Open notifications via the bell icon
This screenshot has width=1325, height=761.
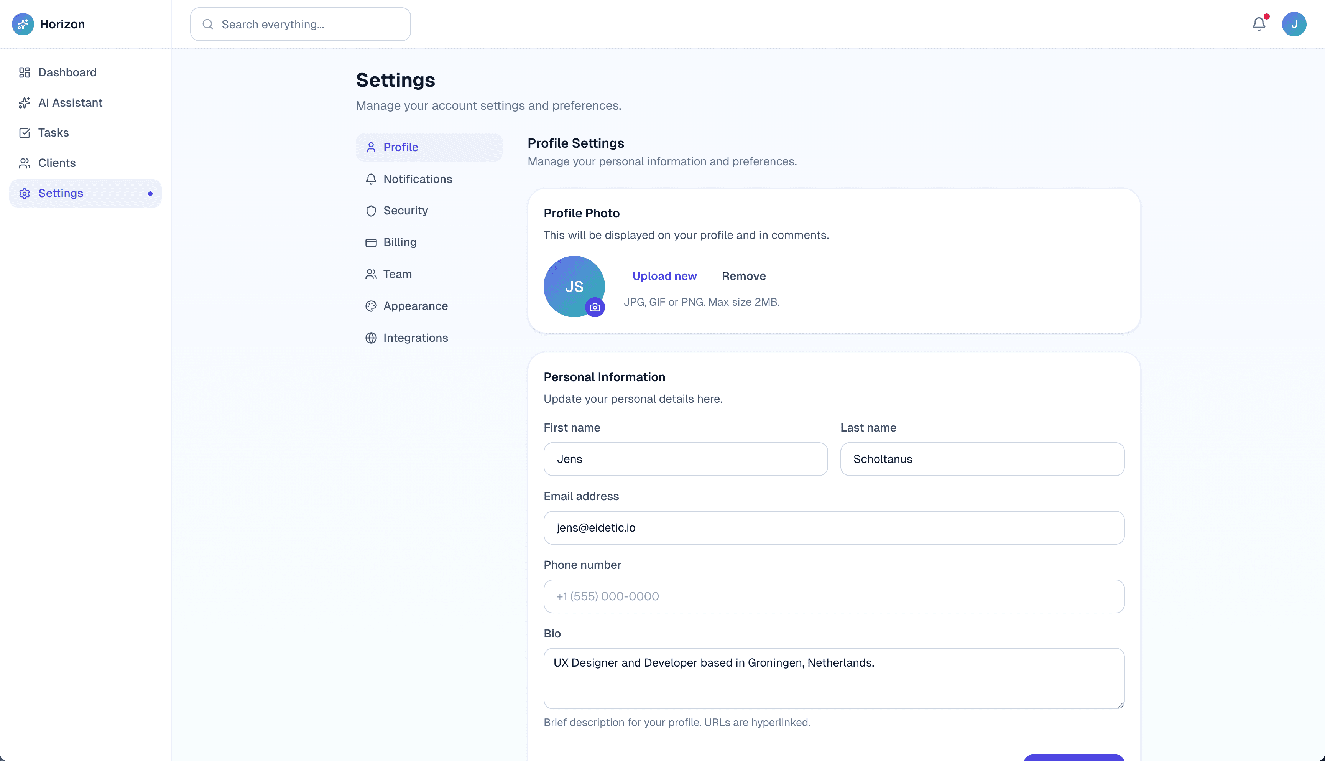click(x=1259, y=24)
